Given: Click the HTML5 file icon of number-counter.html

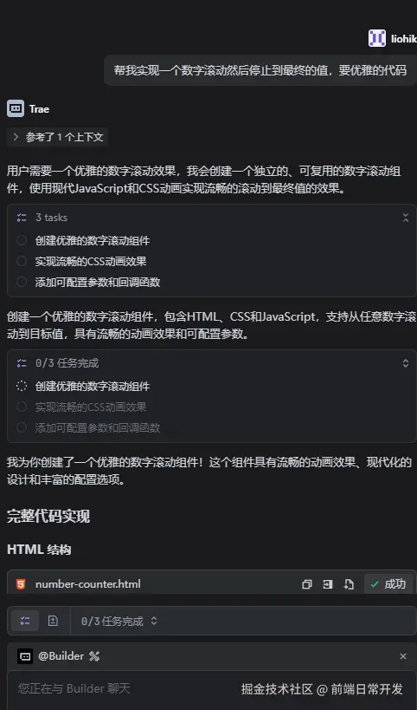Looking at the screenshot, I should tap(21, 584).
